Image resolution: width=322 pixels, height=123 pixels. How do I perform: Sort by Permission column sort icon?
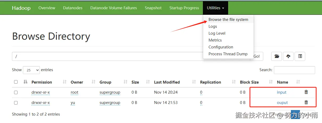coord(64,82)
